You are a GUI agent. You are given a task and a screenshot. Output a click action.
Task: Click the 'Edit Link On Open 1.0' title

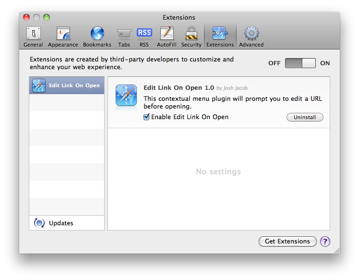click(x=179, y=88)
